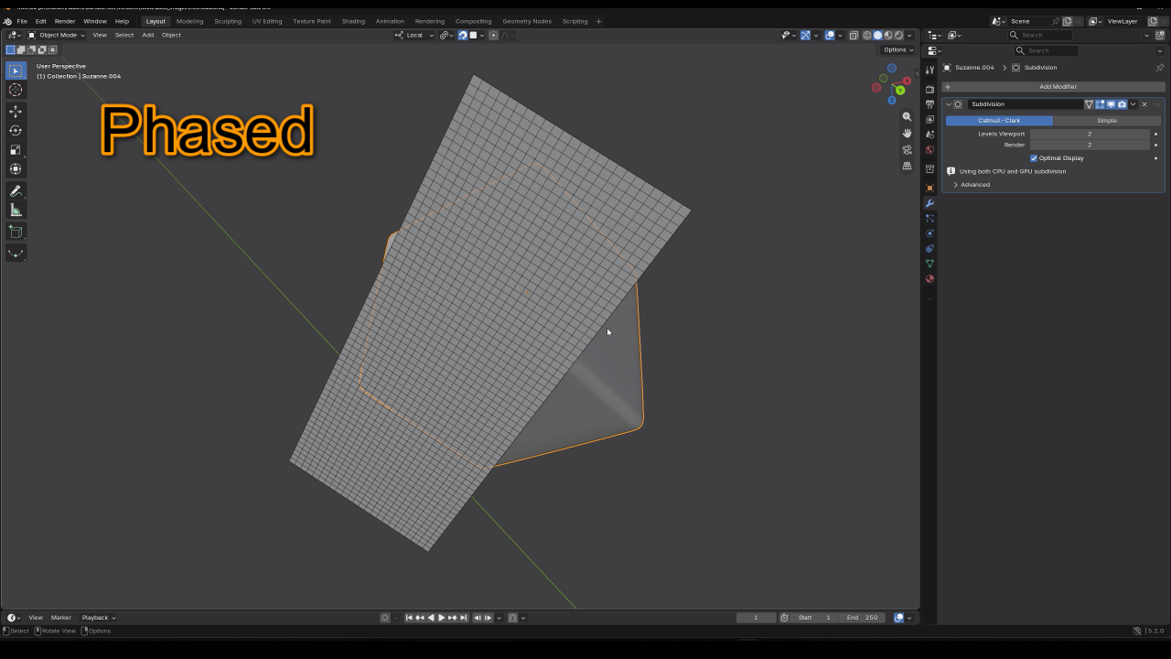
Task: Toggle proportional editing button
Action: tap(493, 36)
